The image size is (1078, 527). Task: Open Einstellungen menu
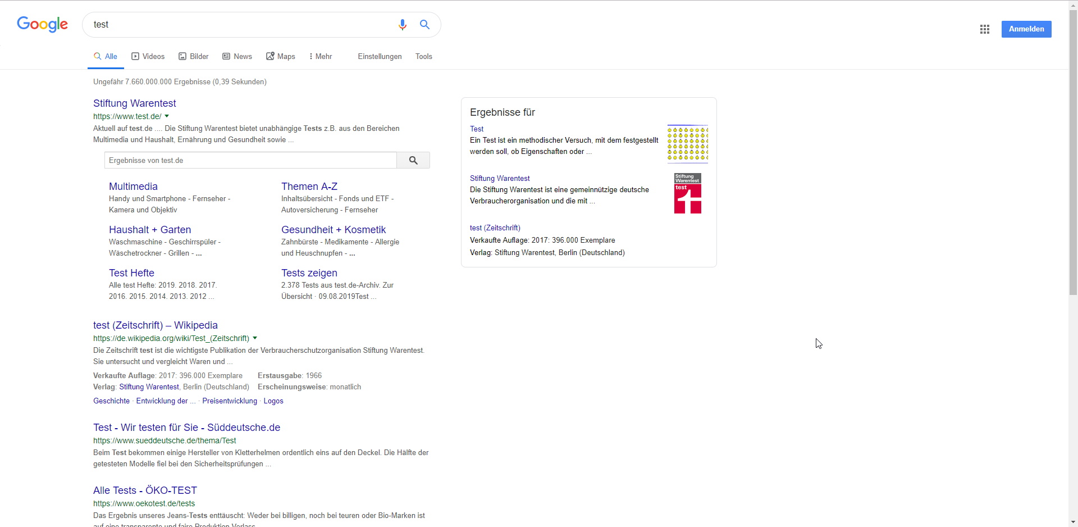point(380,57)
